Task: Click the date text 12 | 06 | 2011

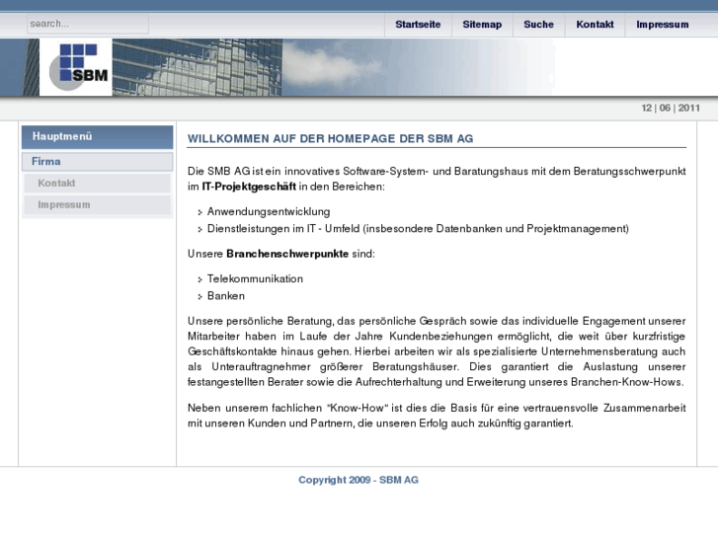Action: tap(671, 108)
